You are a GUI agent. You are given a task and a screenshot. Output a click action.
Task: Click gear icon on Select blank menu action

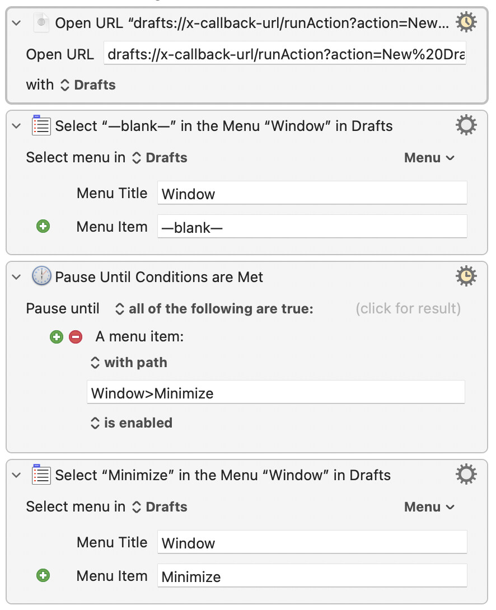click(x=466, y=125)
